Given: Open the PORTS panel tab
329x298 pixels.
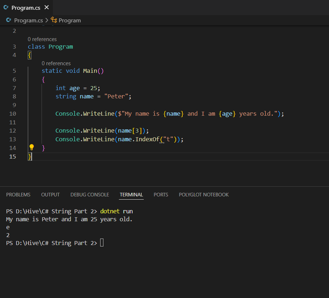Looking at the screenshot, I should 161,195.
